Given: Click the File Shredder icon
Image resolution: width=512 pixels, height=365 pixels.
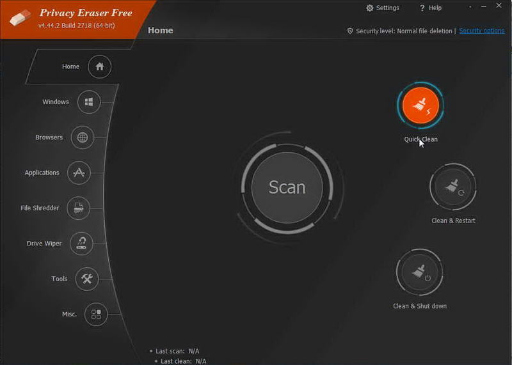Looking at the screenshot, I should 78,208.
